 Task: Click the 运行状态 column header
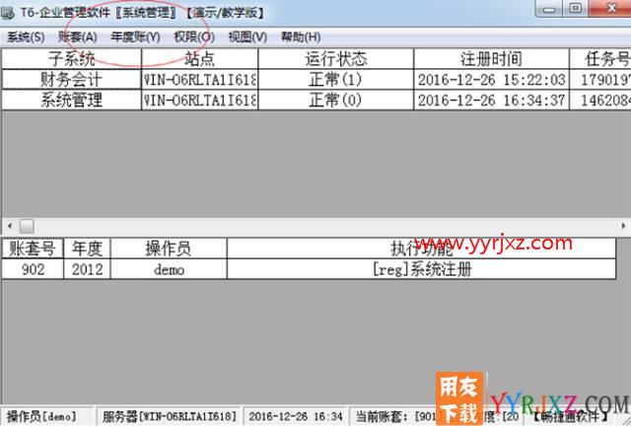click(x=335, y=59)
